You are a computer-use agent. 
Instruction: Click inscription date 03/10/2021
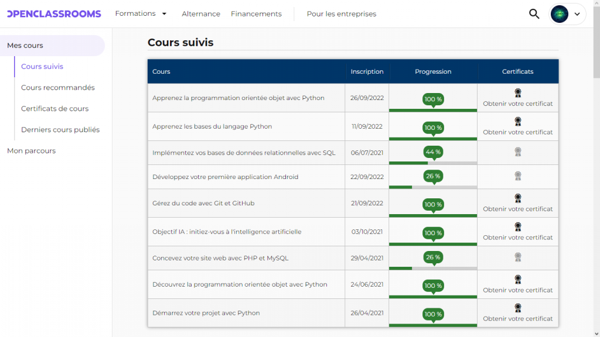(367, 232)
